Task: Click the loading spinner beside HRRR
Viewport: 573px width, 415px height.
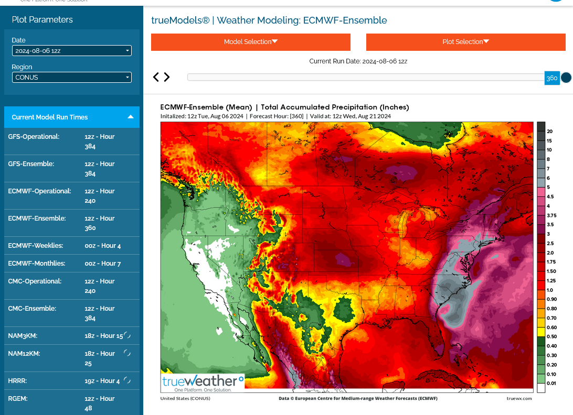Action: 127,380
